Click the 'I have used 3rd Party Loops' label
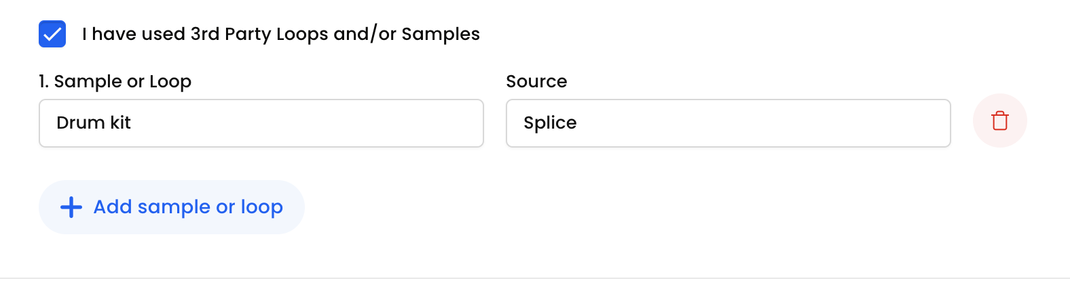 281,34
